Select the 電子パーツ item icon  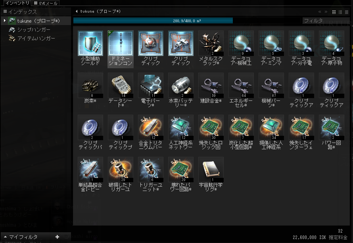(151, 85)
